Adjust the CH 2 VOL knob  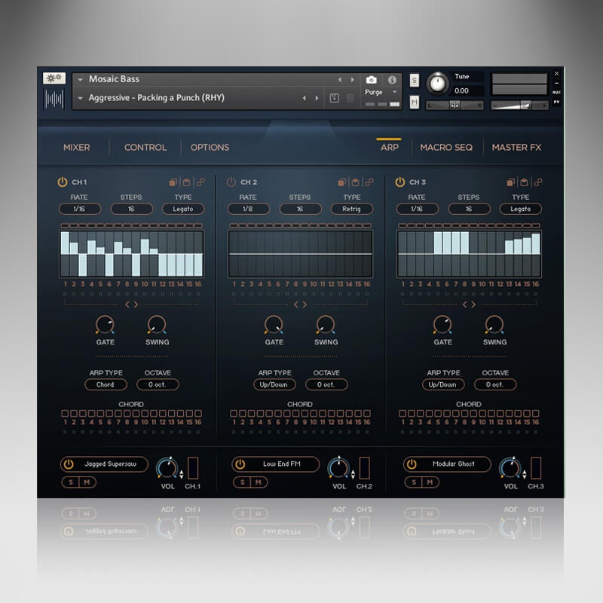tap(338, 467)
